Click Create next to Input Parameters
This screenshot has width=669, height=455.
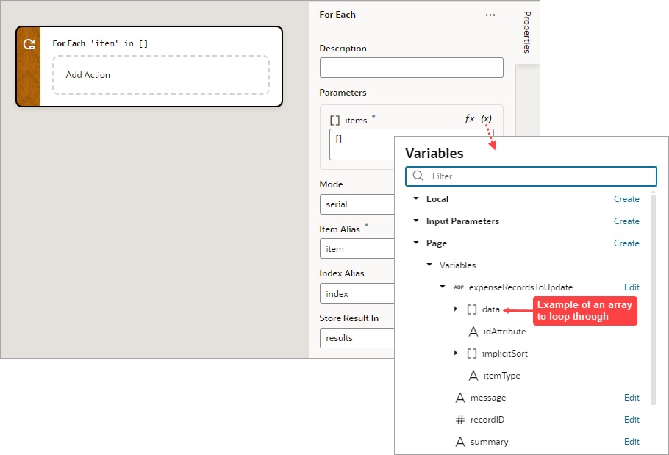point(626,221)
